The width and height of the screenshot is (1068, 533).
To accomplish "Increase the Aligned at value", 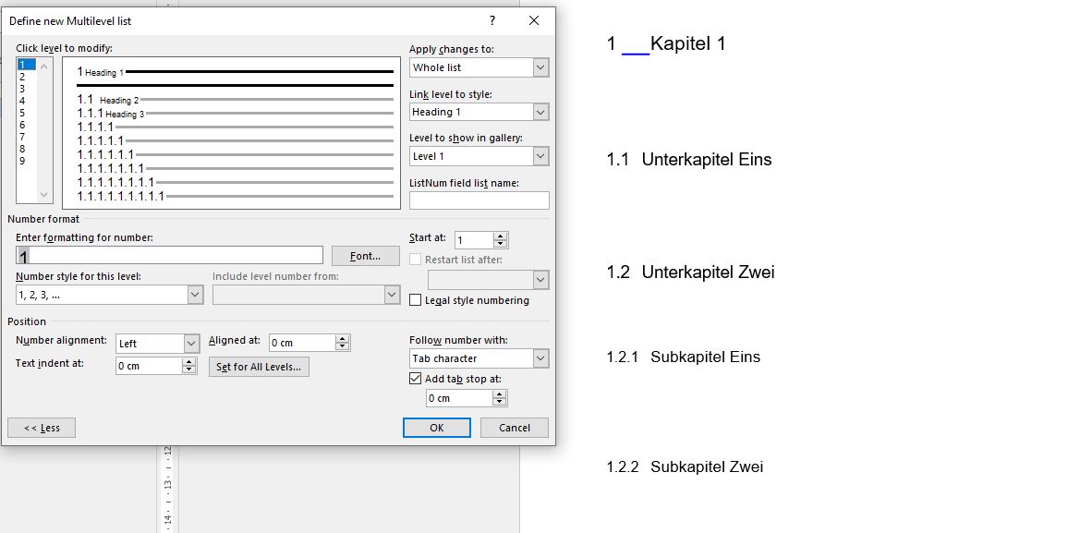I will tap(343, 339).
